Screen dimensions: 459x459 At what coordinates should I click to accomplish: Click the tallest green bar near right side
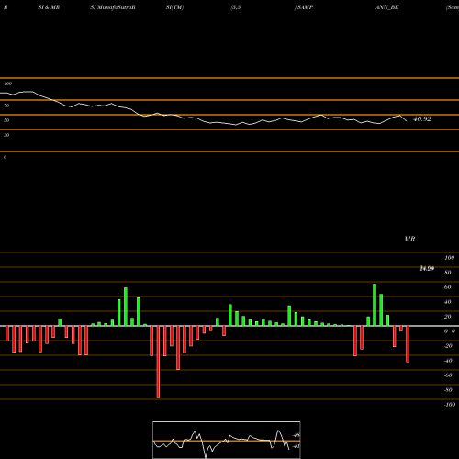point(375,305)
